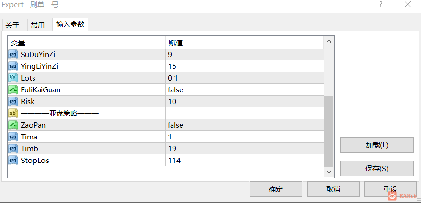The height and width of the screenshot is (203, 421).
Task: Click the scrollbar up arrow
Action: 329,41
